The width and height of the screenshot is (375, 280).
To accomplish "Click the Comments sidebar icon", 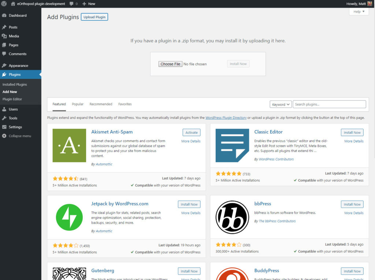I will tap(4, 54).
